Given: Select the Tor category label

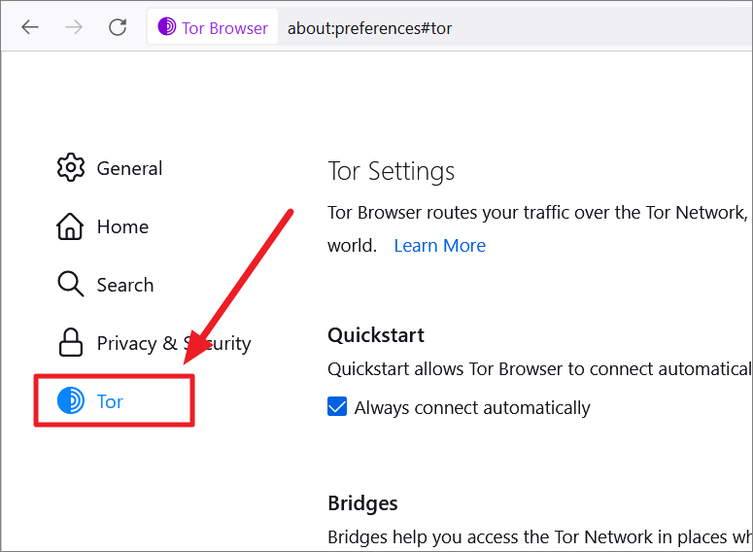Looking at the screenshot, I should pos(110,401).
